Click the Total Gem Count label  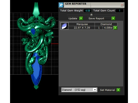[x=104, y=11]
